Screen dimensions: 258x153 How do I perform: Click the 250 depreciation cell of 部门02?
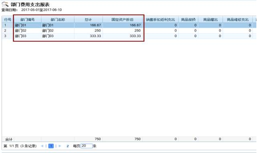tap(137, 31)
